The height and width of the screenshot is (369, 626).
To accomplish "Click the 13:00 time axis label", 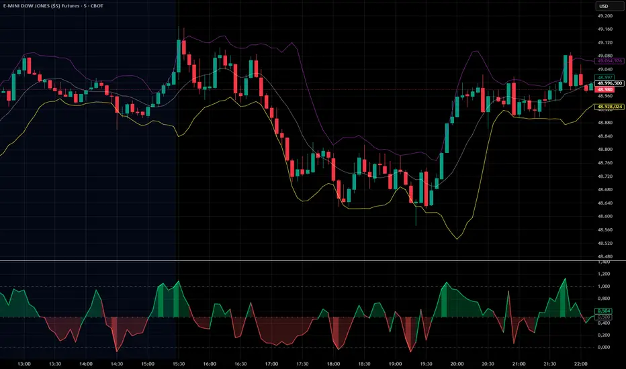I will pyautogui.click(x=24, y=364).
